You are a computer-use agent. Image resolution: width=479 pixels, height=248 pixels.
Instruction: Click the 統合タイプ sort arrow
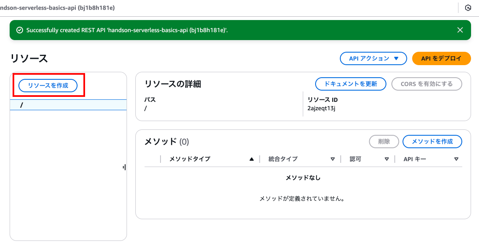coord(333,159)
